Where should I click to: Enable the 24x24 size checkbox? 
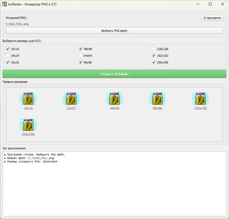coord(8,56)
